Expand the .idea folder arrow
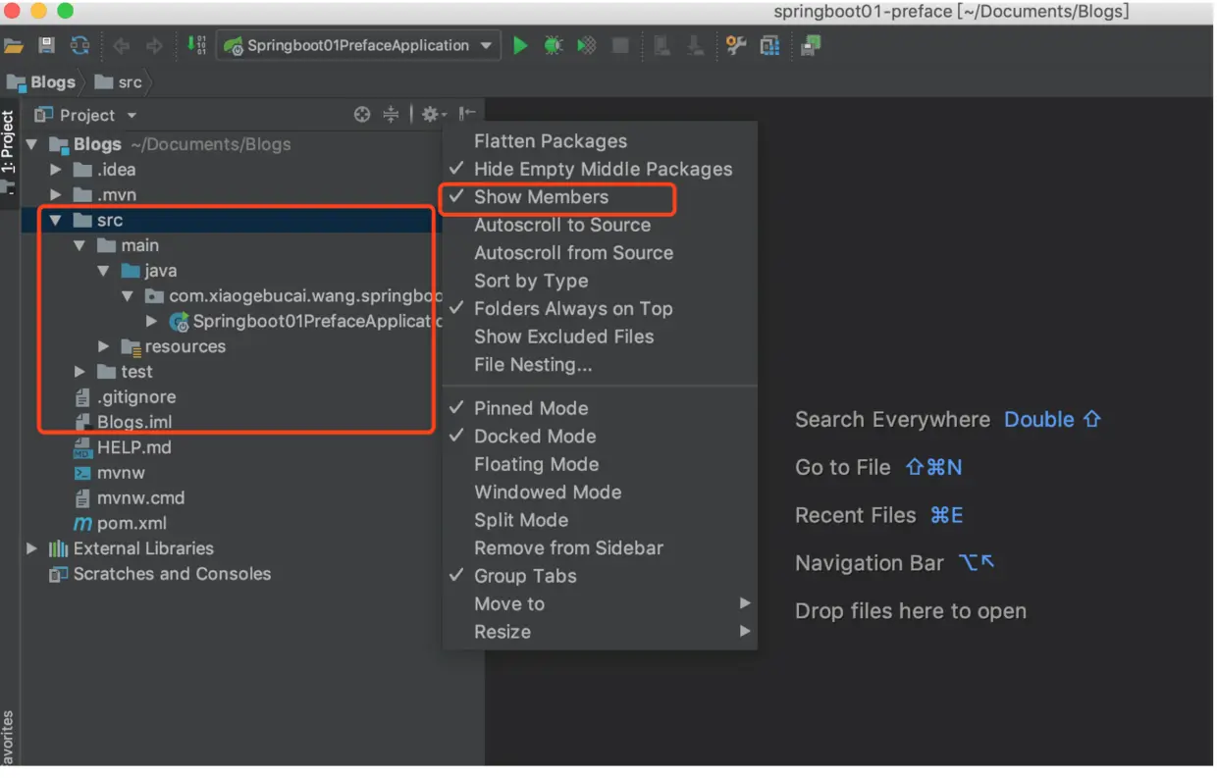1217x778 pixels. click(56, 170)
